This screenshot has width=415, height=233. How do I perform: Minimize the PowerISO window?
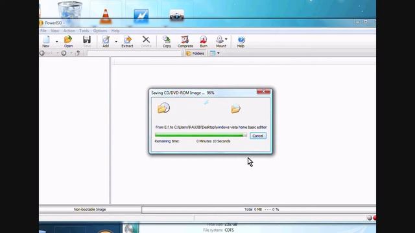357,22
